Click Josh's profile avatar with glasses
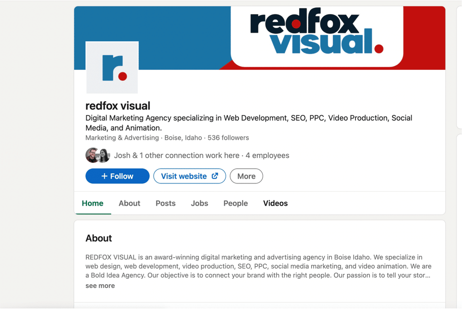 click(92, 155)
